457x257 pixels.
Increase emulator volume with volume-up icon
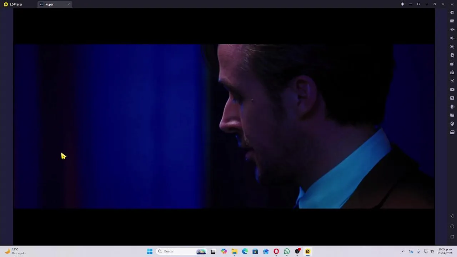(x=452, y=30)
